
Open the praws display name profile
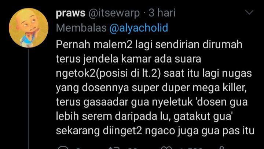coord(71,13)
